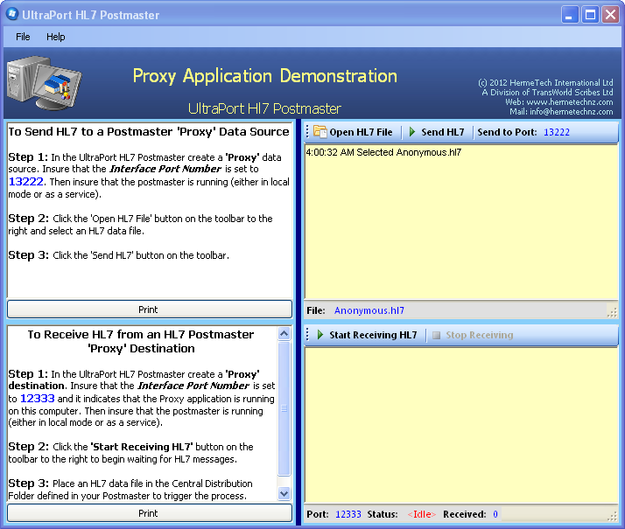
Task: Click the Anonymous.hl7 file name in status bar
Action: pos(369,310)
